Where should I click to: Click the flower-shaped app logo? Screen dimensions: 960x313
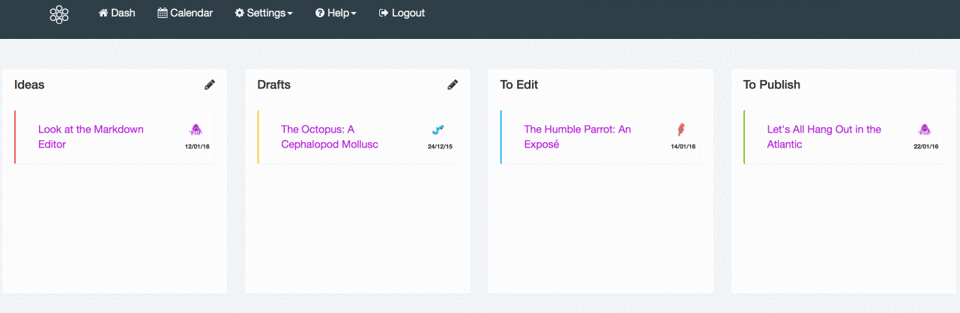pos(59,14)
